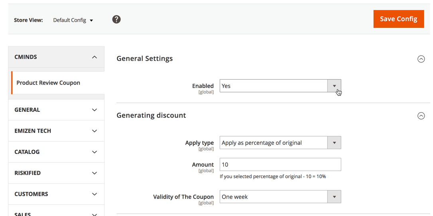Open Validity of The Coupon dropdown
This screenshot has height=216, width=433.
(x=280, y=197)
